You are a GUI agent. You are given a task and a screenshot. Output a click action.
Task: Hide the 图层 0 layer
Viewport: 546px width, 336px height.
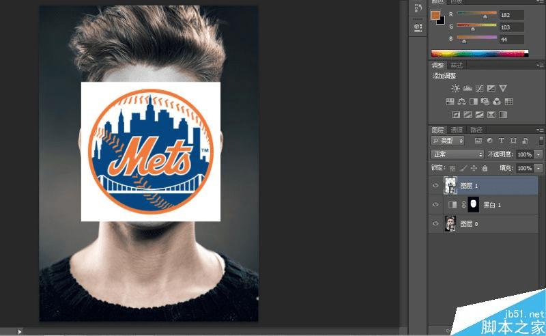(x=435, y=224)
